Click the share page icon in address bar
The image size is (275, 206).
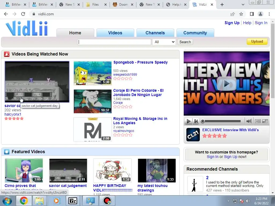point(233,14)
